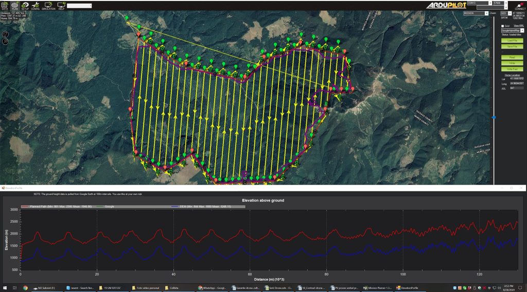Open the HELP screen icon
Screen dimensions: 527x292
pyautogui.click(x=61, y=5)
